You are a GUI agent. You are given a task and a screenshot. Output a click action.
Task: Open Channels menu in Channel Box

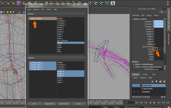[x=136, y=15]
